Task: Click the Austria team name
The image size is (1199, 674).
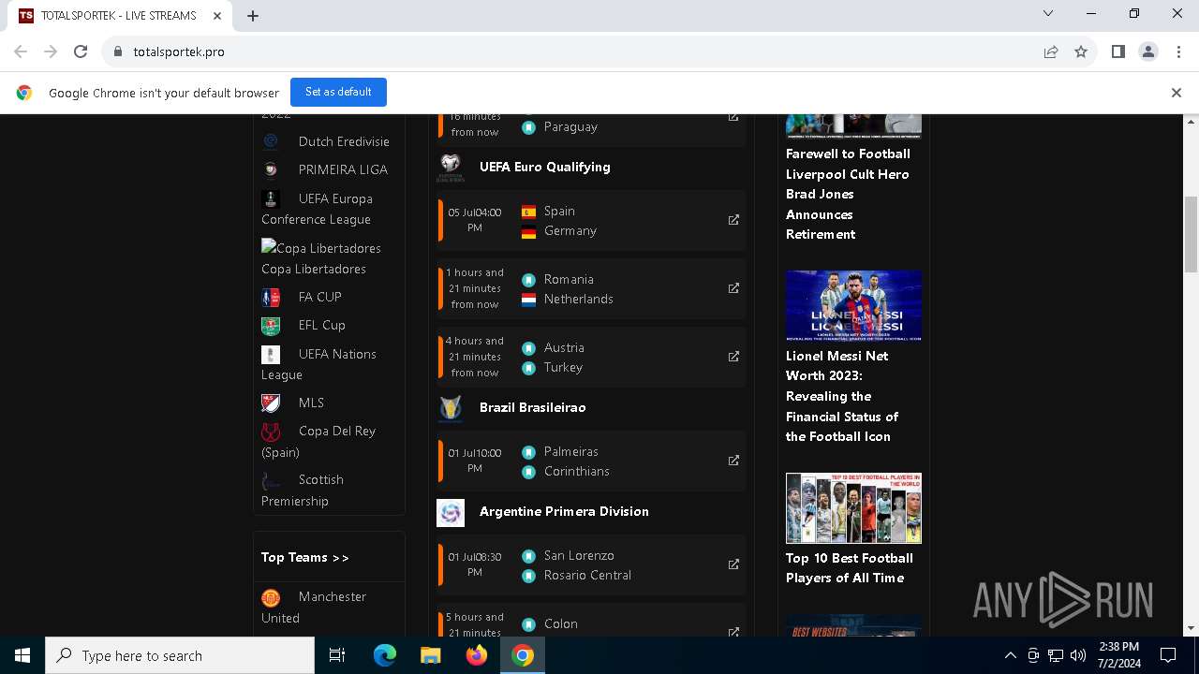Action: (564, 347)
